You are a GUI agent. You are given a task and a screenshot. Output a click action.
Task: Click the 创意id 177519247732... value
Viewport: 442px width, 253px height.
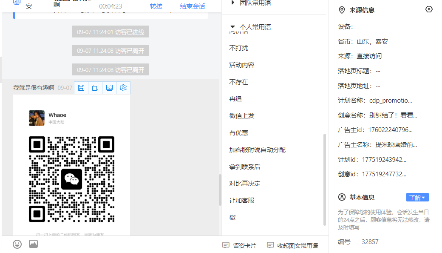(x=384, y=174)
